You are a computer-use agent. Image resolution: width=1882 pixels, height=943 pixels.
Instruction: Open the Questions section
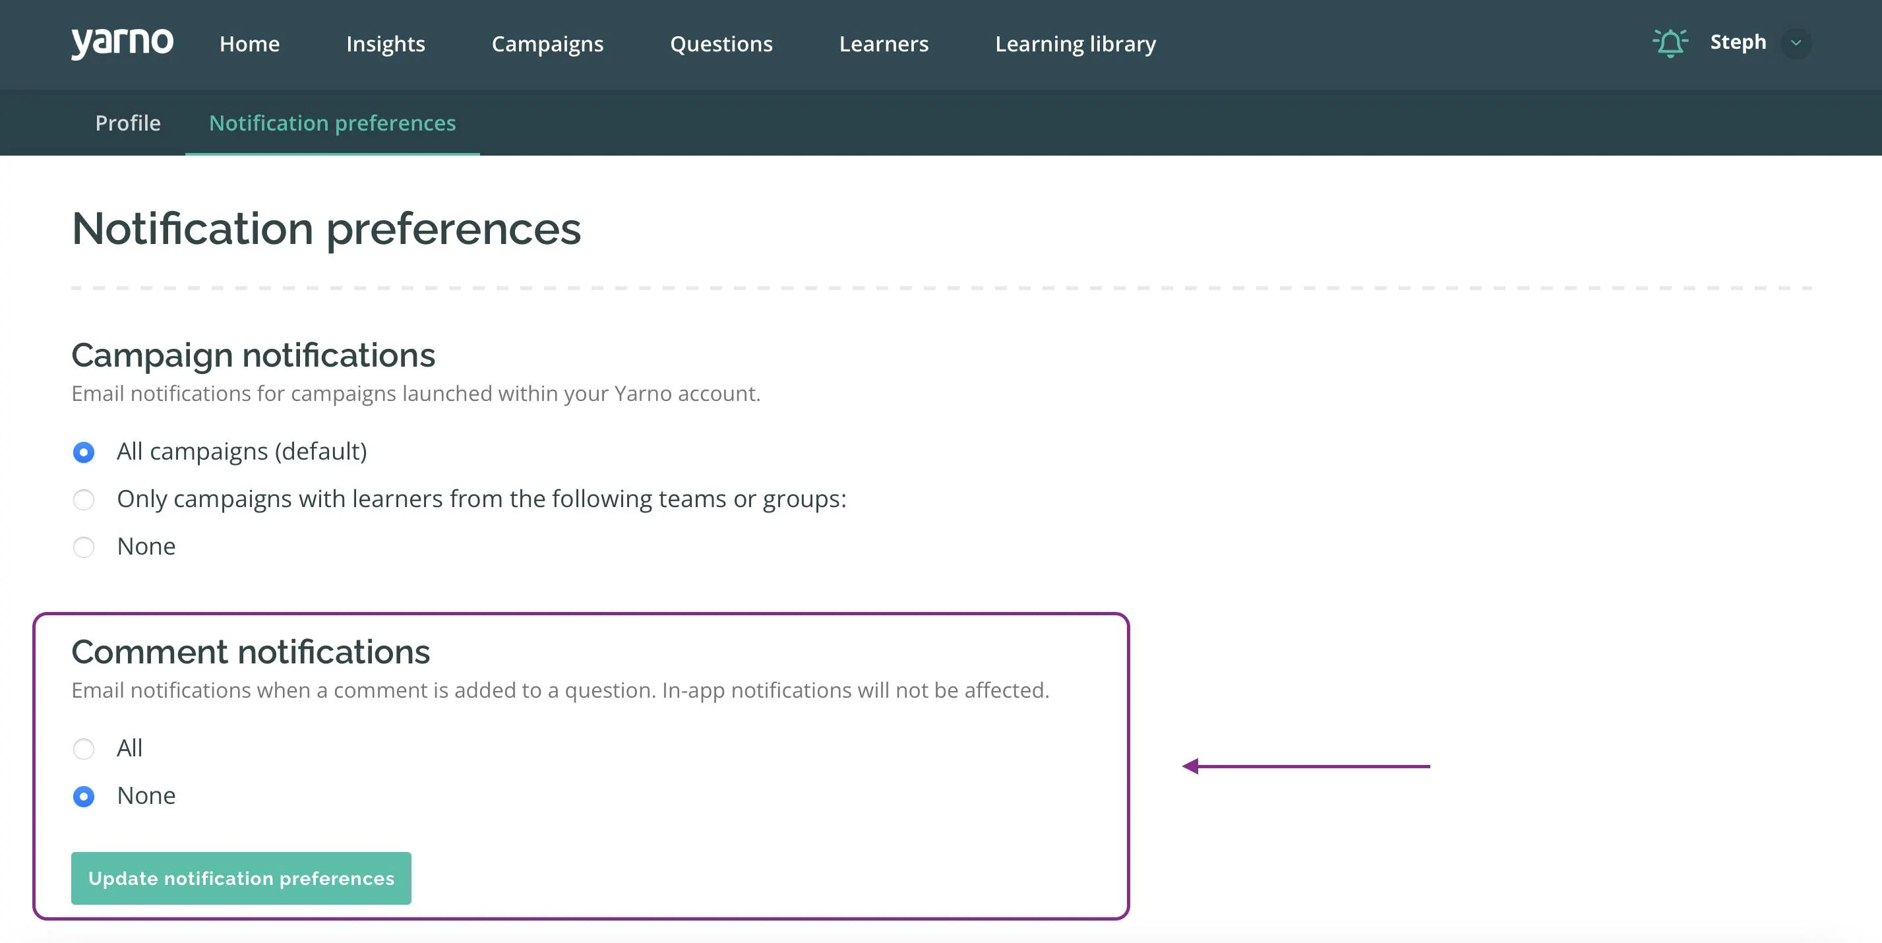(721, 44)
